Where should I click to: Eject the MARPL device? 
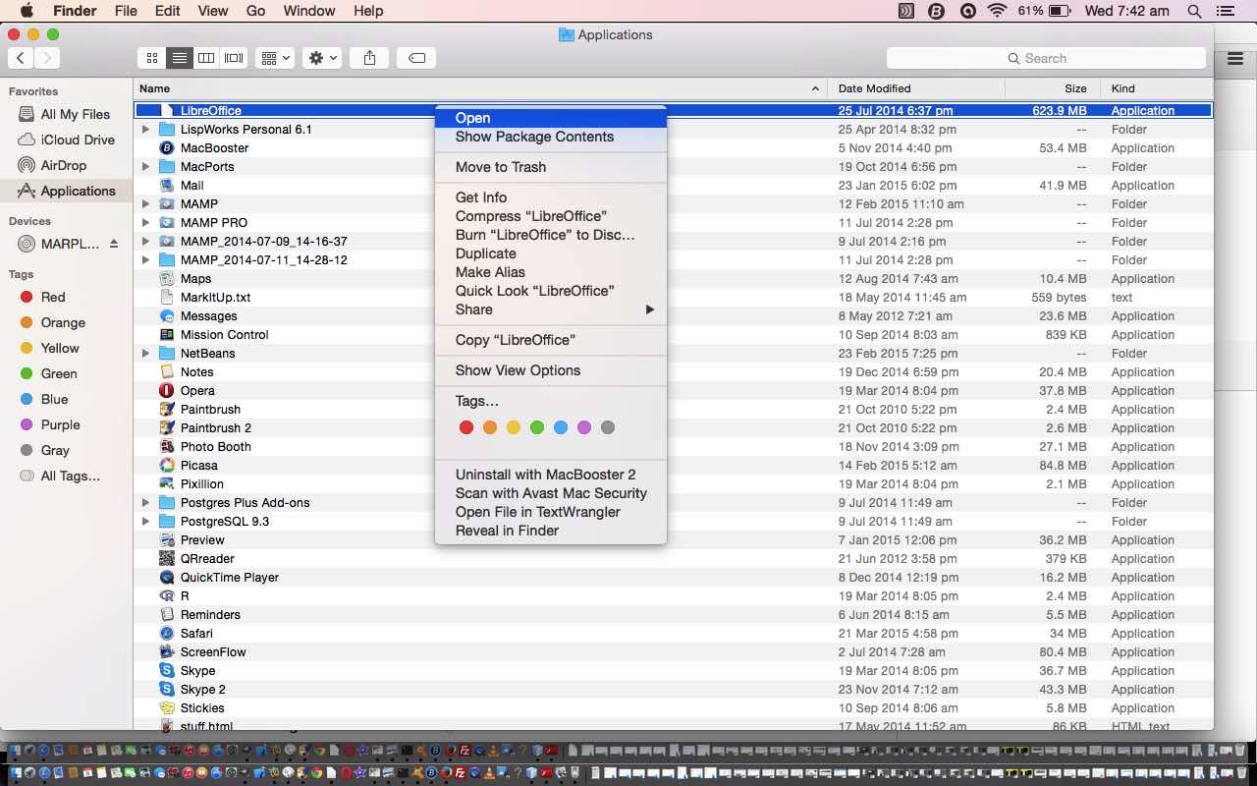click(114, 244)
